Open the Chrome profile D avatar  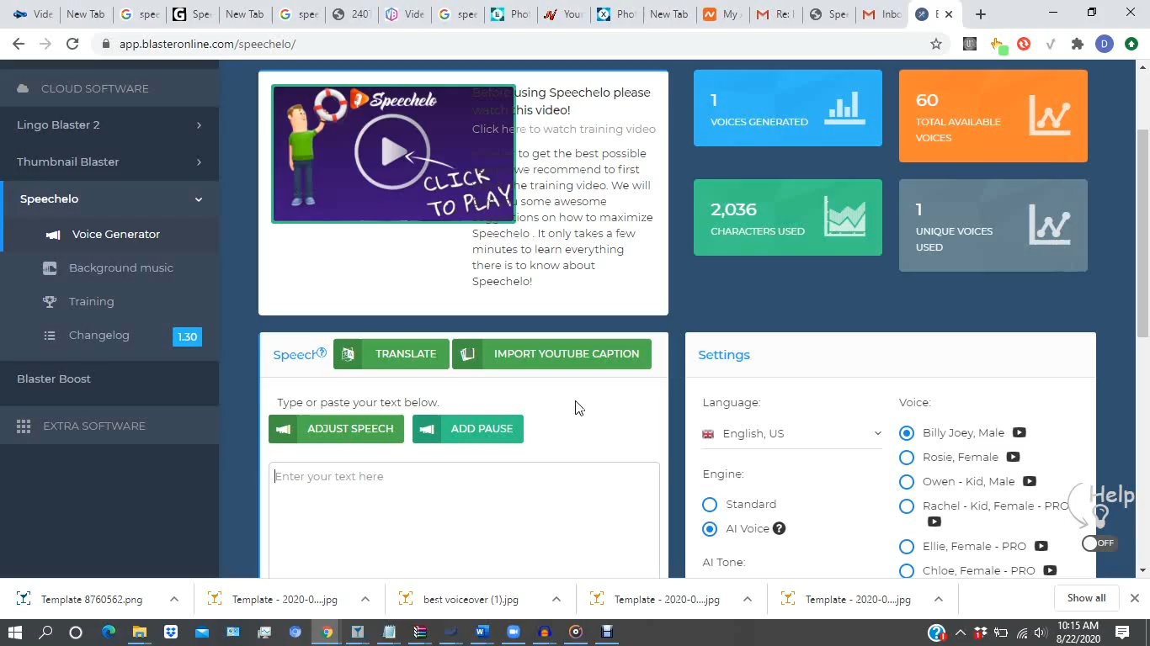click(1105, 44)
